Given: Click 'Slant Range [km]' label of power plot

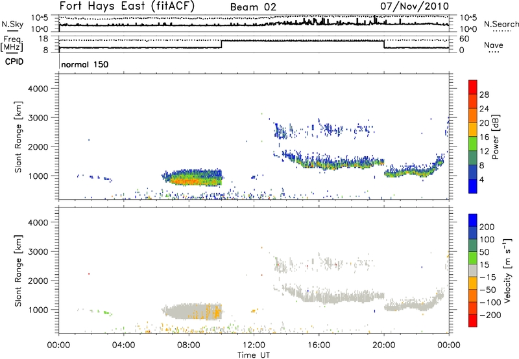Looking at the screenshot, I should point(18,137).
